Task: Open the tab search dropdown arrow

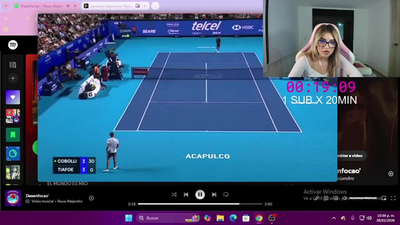Action: [x=6, y=6]
